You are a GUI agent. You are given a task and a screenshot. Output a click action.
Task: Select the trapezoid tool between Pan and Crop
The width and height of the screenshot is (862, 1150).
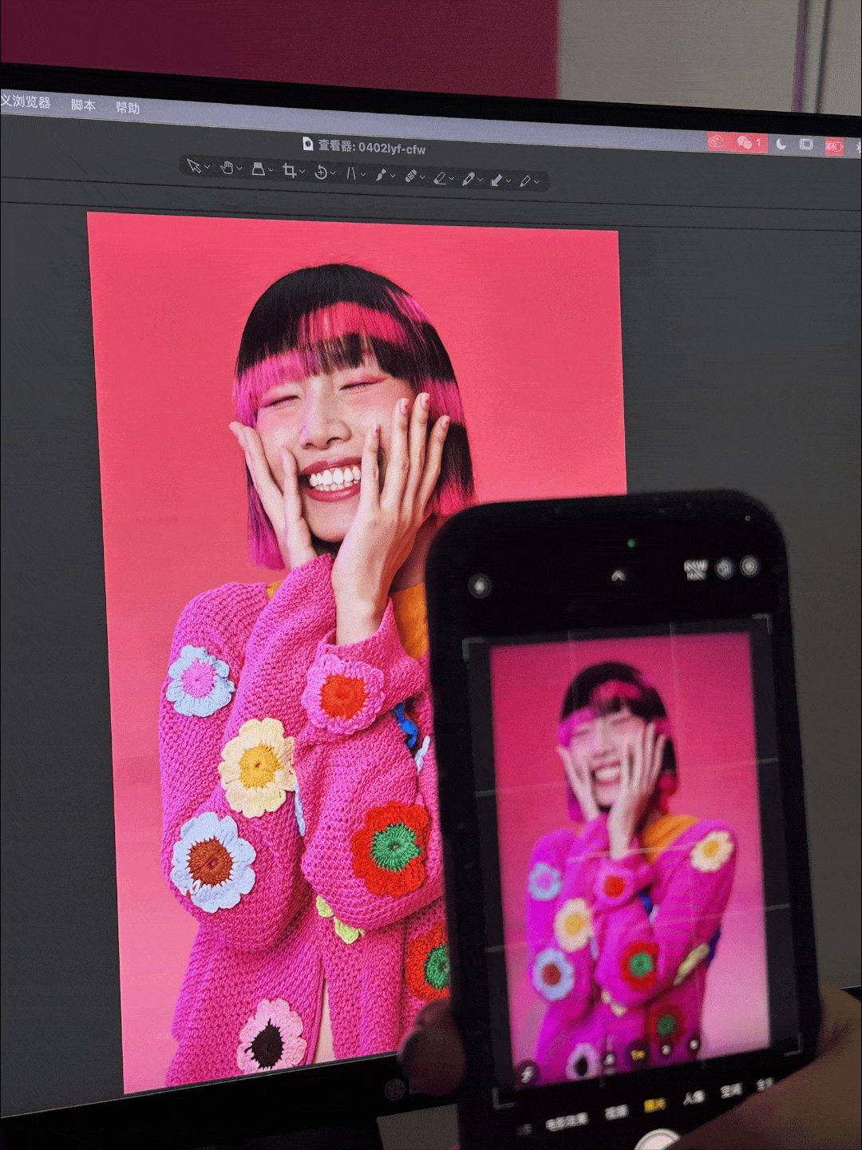point(258,169)
